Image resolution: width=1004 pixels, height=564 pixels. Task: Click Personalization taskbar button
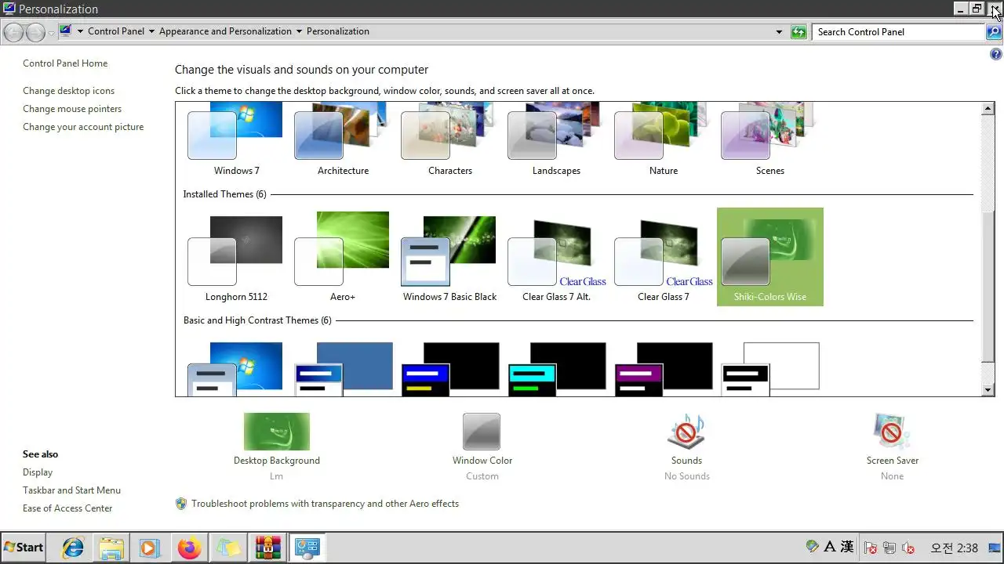point(307,548)
